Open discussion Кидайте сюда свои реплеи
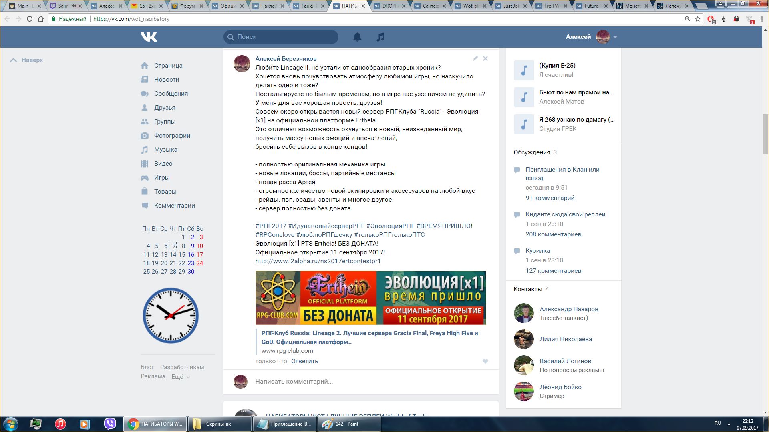Image resolution: width=769 pixels, height=432 pixels. point(566,214)
